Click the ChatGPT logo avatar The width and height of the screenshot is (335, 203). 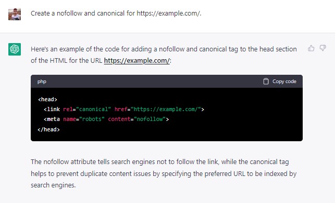[15, 49]
